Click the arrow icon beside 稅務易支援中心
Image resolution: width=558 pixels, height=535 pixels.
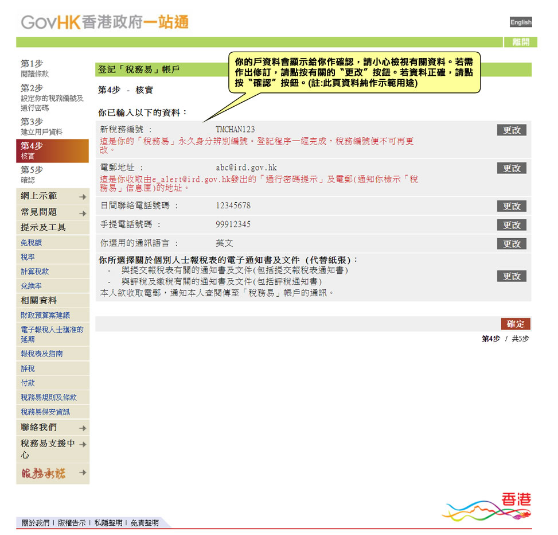pos(84,444)
